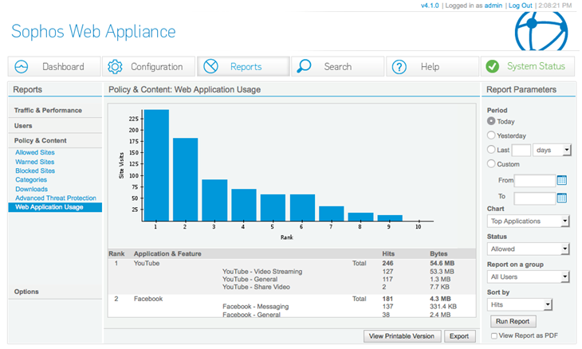This screenshot has height=349, width=582.
Task: Click the To date input field
Action: click(x=534, y=198)
